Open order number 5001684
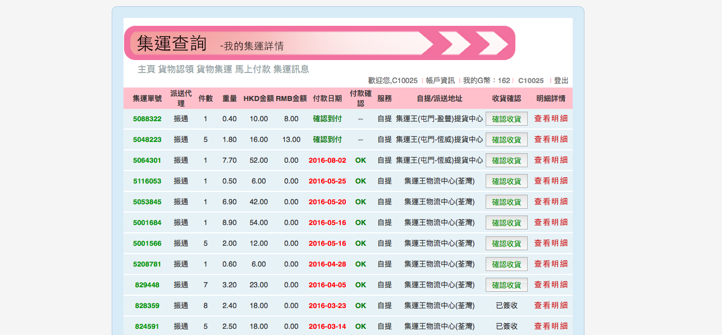Viewport: 722px width, 335px height. click(147, 223)
